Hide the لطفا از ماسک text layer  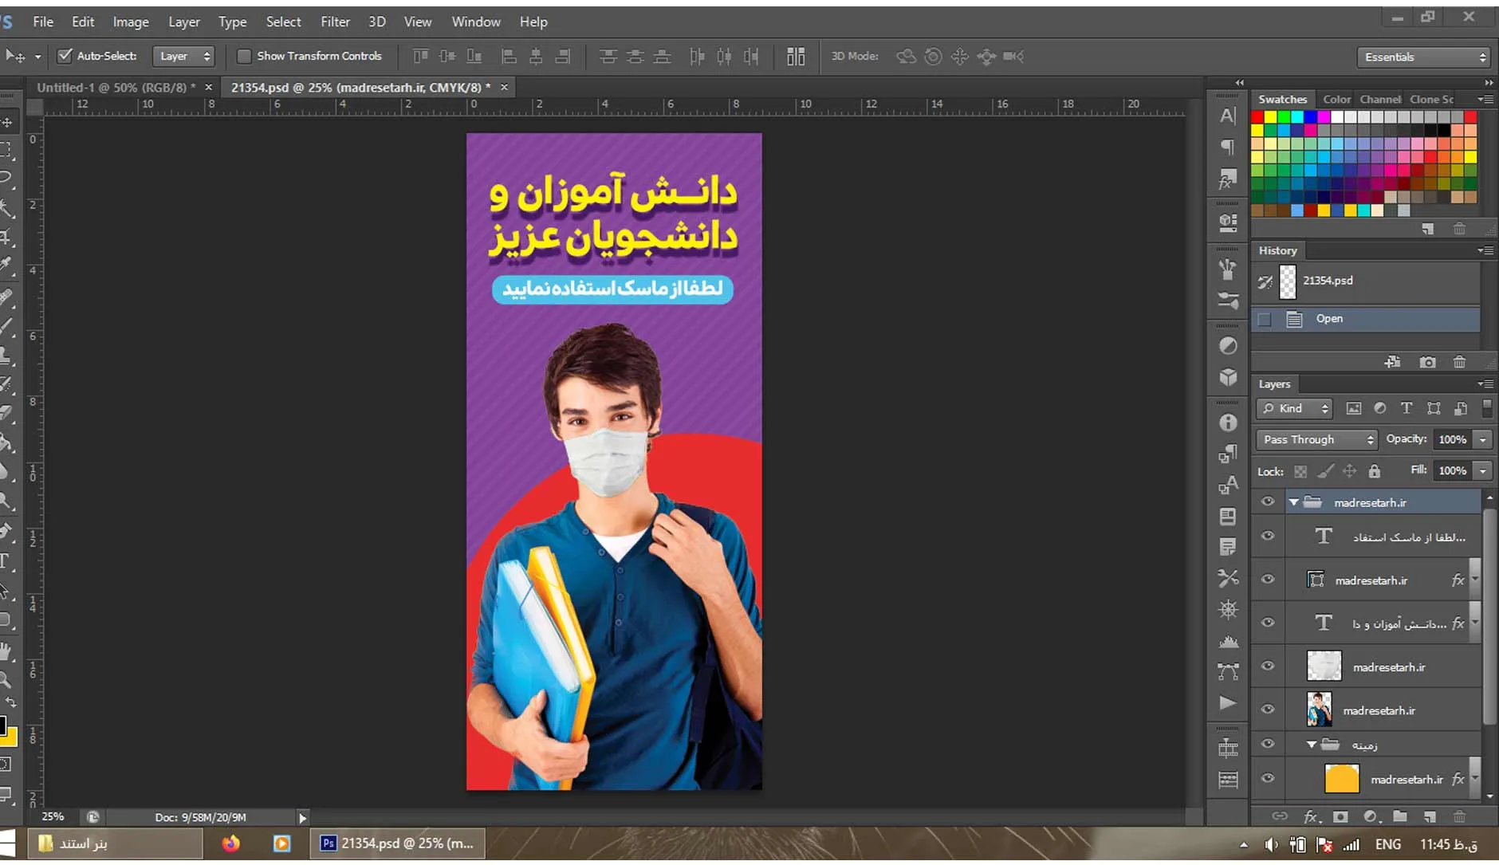tap(1268, 536)
